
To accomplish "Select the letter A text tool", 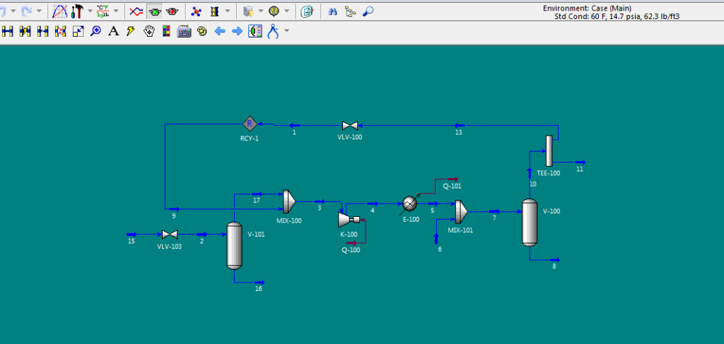I will click(113, 31).
